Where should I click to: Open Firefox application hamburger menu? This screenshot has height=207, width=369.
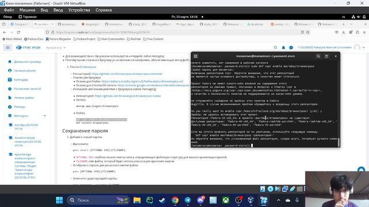364,32
